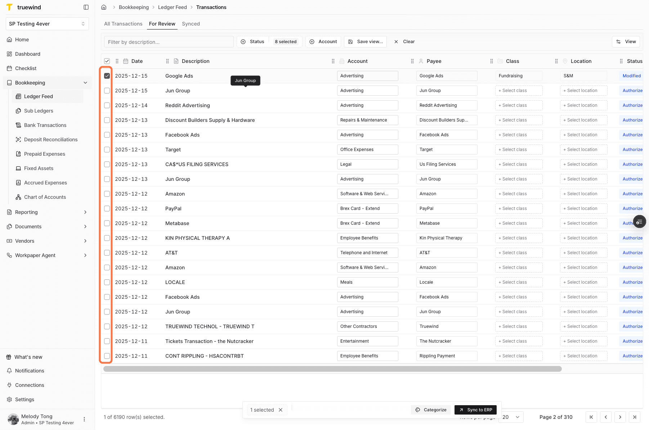Uncheck the Google Ads row checkbox

coord(107,76)
